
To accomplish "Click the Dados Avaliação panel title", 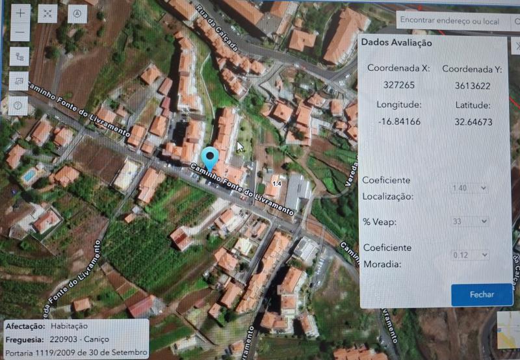I will (x=396, y=43).
